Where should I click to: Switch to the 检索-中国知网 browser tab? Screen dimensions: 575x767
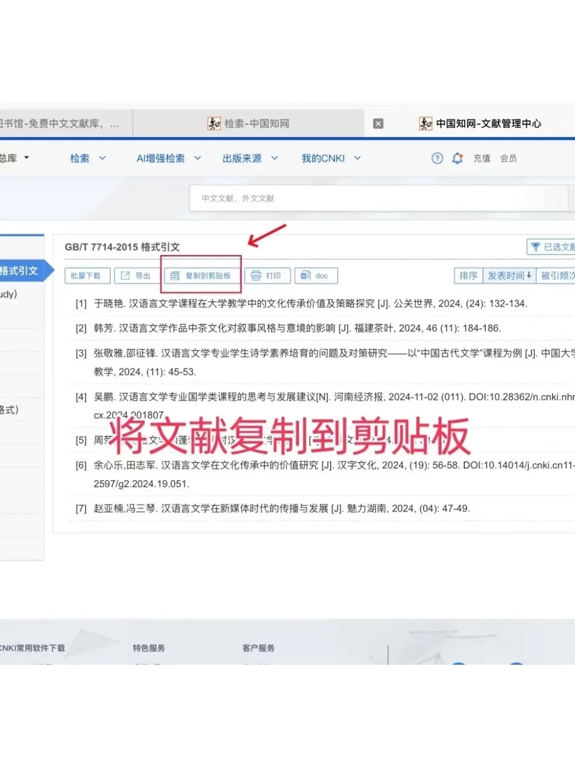[x=248, y=124]
